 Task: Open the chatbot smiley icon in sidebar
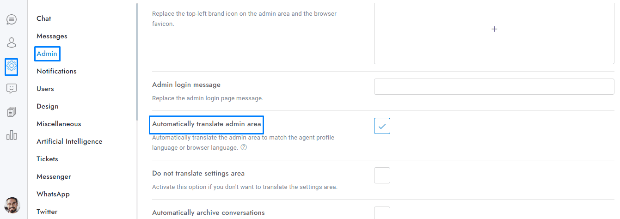pyautogui.click(x=12, y=89)
